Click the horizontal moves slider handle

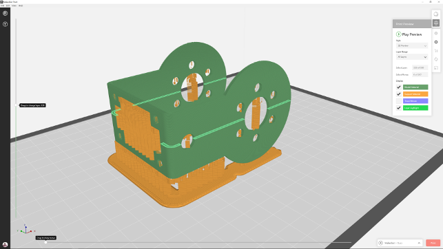45,242
